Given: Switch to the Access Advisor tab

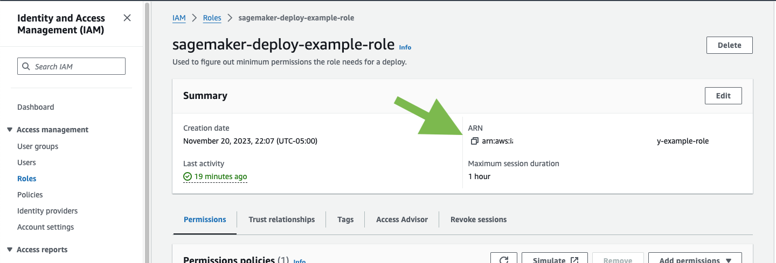Looking at the screenshot, I should point(402,219).
